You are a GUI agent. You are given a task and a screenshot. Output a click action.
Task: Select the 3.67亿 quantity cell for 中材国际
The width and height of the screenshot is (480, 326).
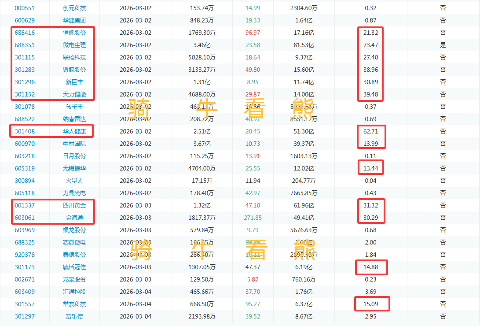(x=202, y=144)
